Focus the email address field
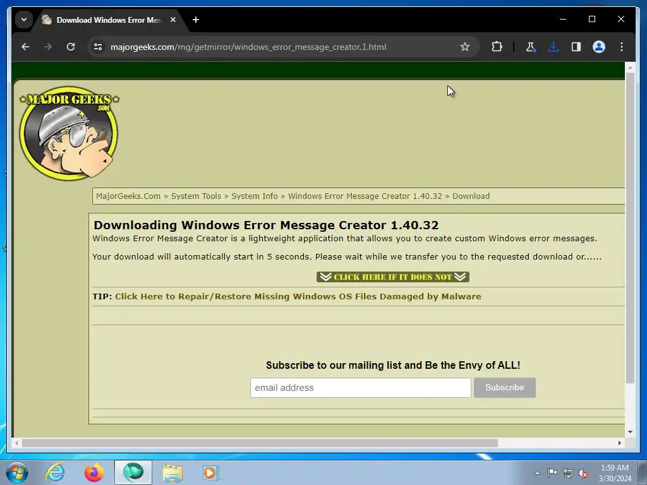The height and width of the screenshot is (485, 647). click(x=360, y=388)
